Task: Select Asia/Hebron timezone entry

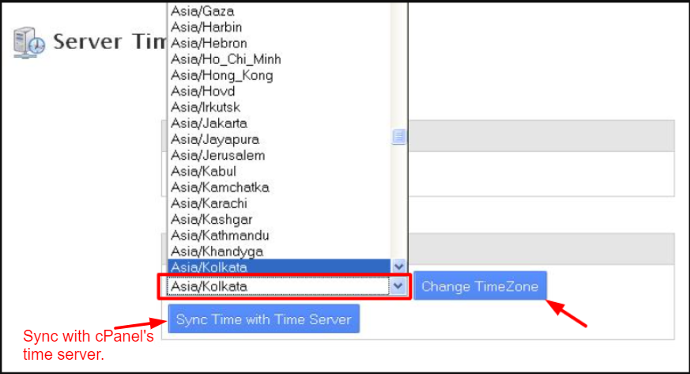Action: pos(279,43)
